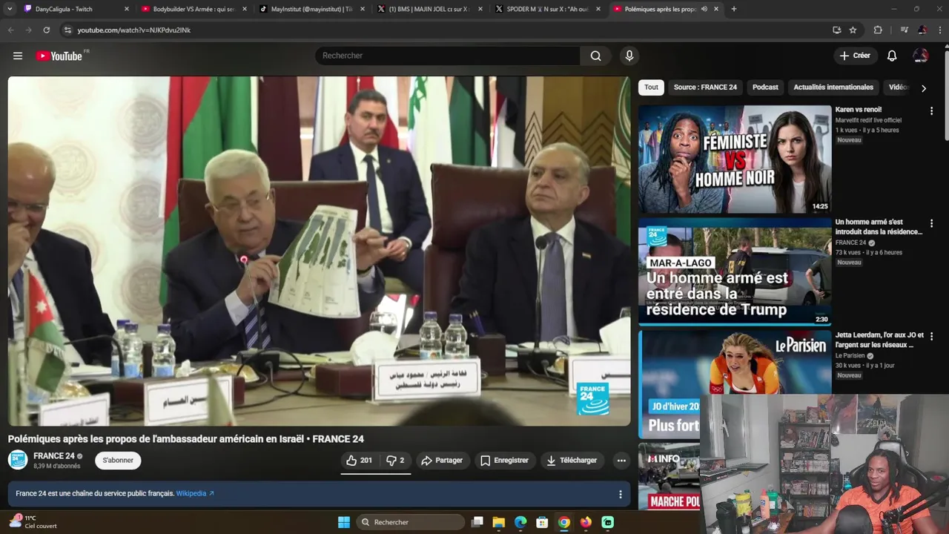Viewport: 949px width, 534px height.
Task: Open the install/cast icon in address bar
Action: [x=836, y=30]
